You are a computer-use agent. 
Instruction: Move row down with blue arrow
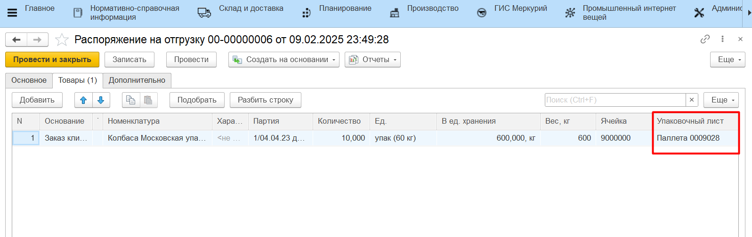[101, 100]
